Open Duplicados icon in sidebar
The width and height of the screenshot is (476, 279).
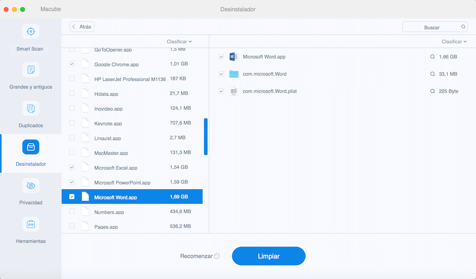point(31,108)
